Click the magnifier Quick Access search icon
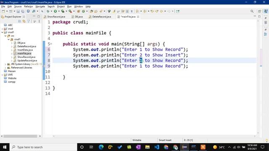 (x=252, y=11)
